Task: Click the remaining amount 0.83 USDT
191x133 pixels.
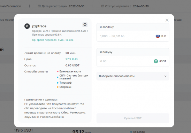Action: (72, 65)
